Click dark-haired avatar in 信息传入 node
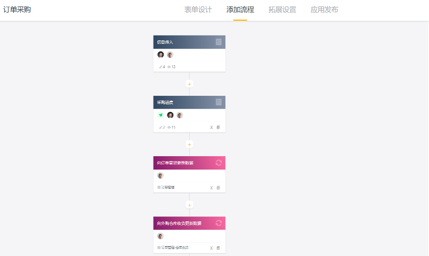Screen dimensions: 429x256 pos(161,54)
